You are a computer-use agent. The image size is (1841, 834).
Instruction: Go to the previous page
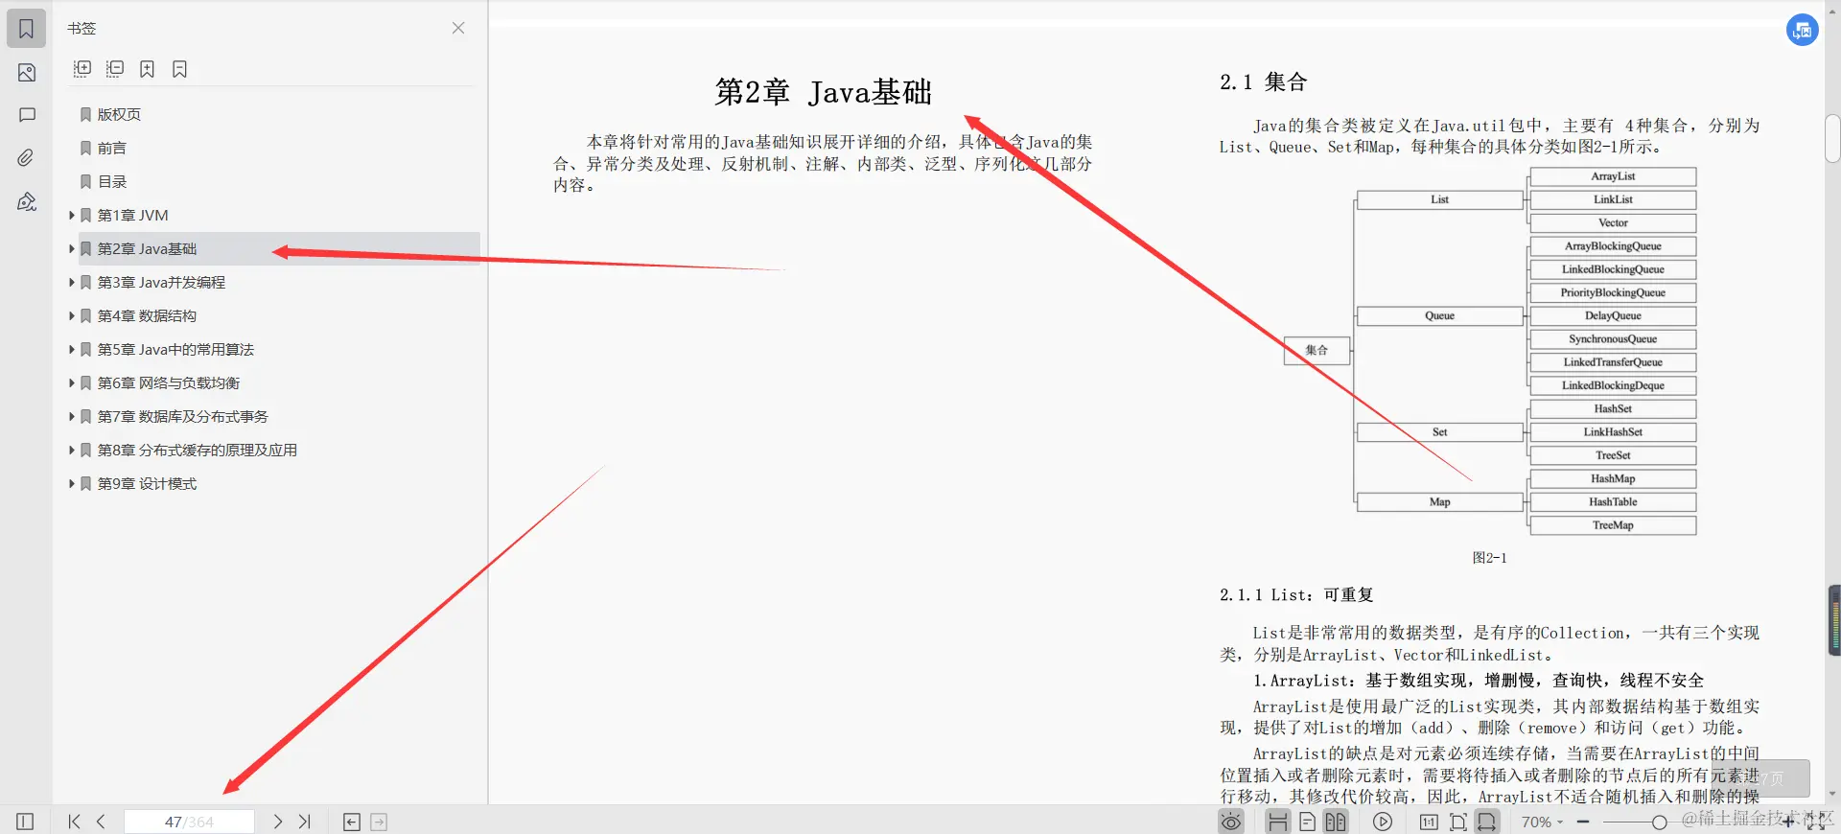[101, 822]
